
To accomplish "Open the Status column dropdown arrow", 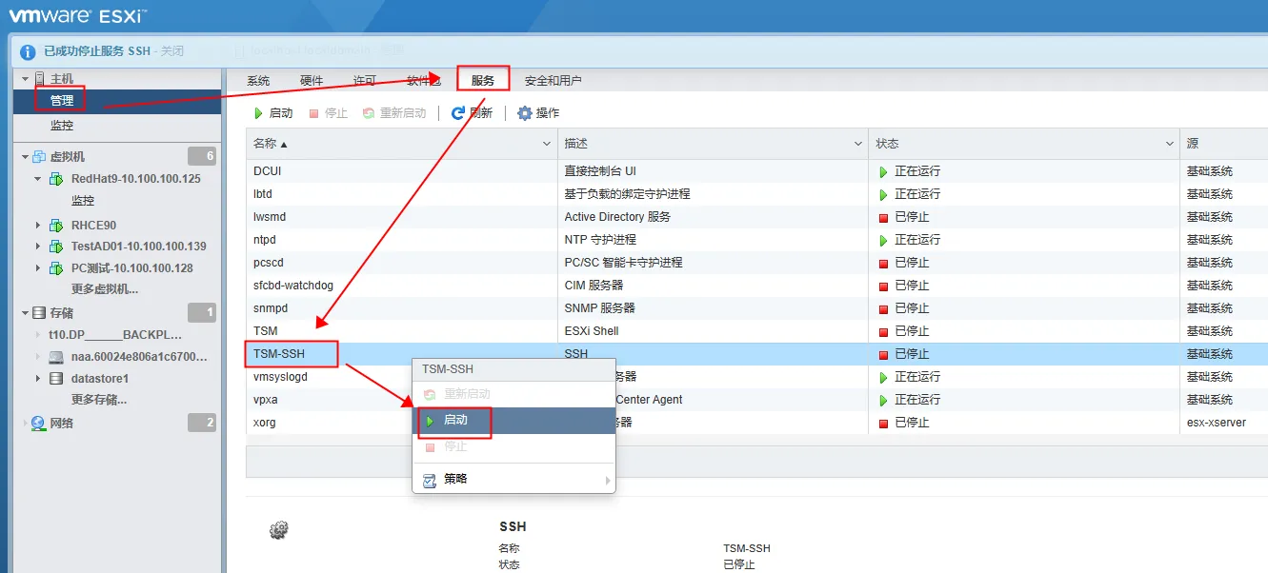I will pos(1169,144).
